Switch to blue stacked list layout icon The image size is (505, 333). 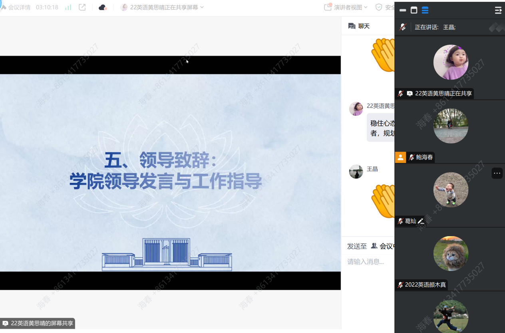tap(425, 10)
